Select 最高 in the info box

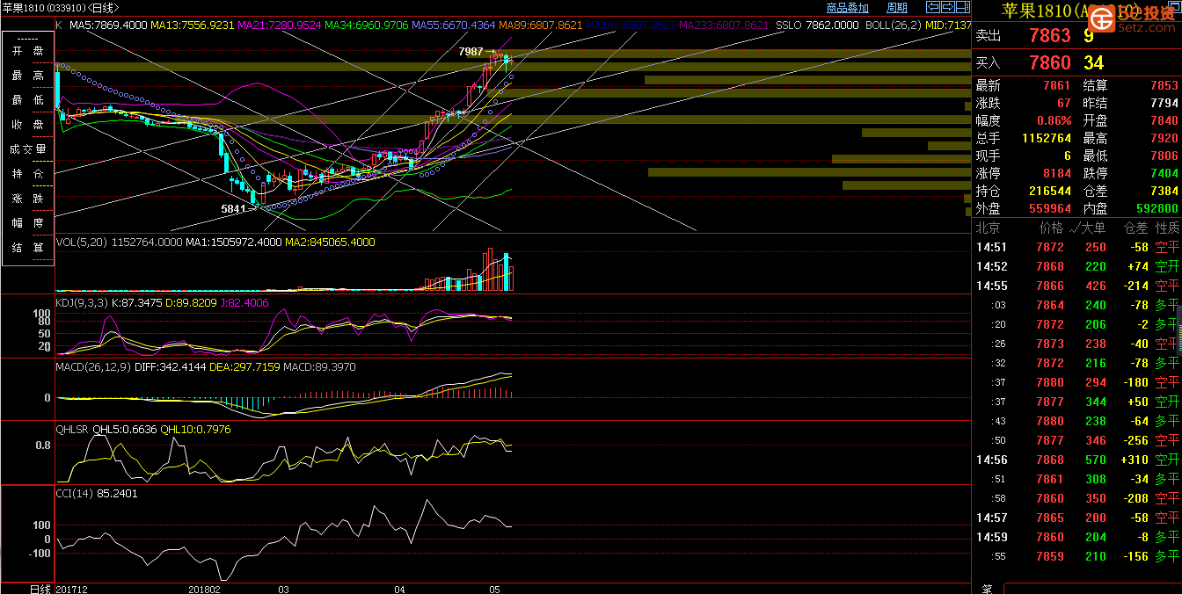point(27,76)
